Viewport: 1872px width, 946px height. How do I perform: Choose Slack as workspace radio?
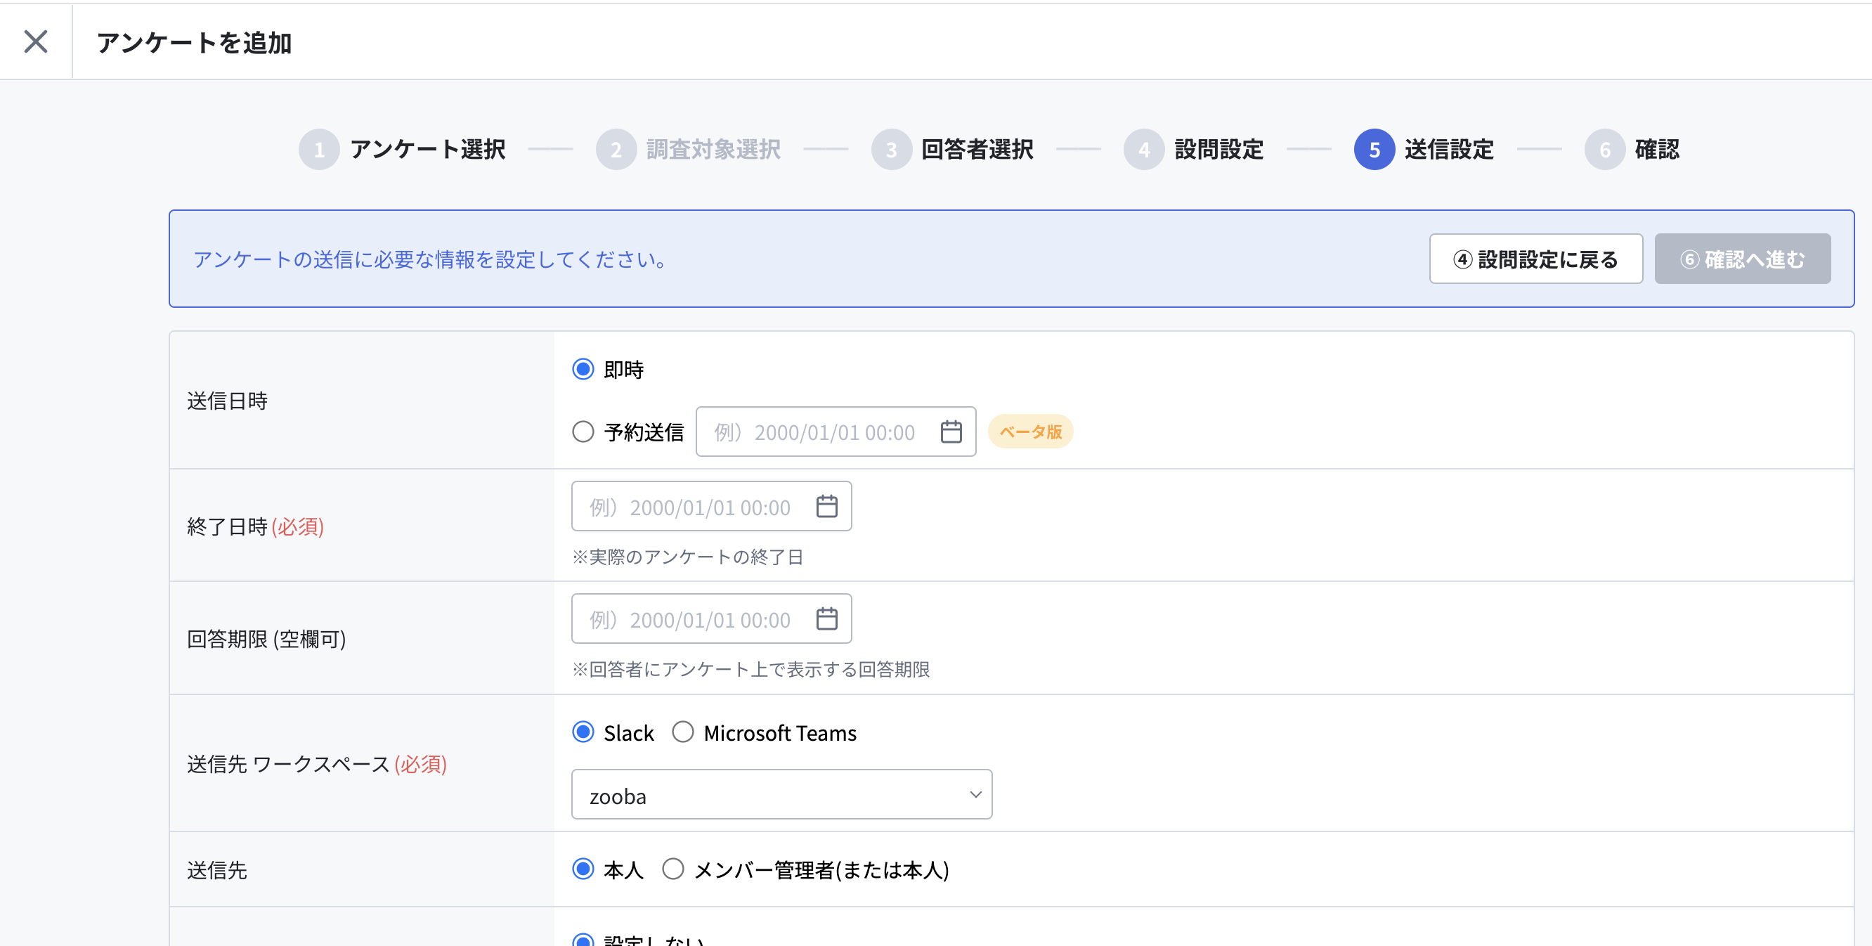tap(583, 732)
